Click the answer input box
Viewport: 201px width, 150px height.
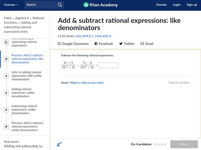pyautogui.click(x=109, y=66)
